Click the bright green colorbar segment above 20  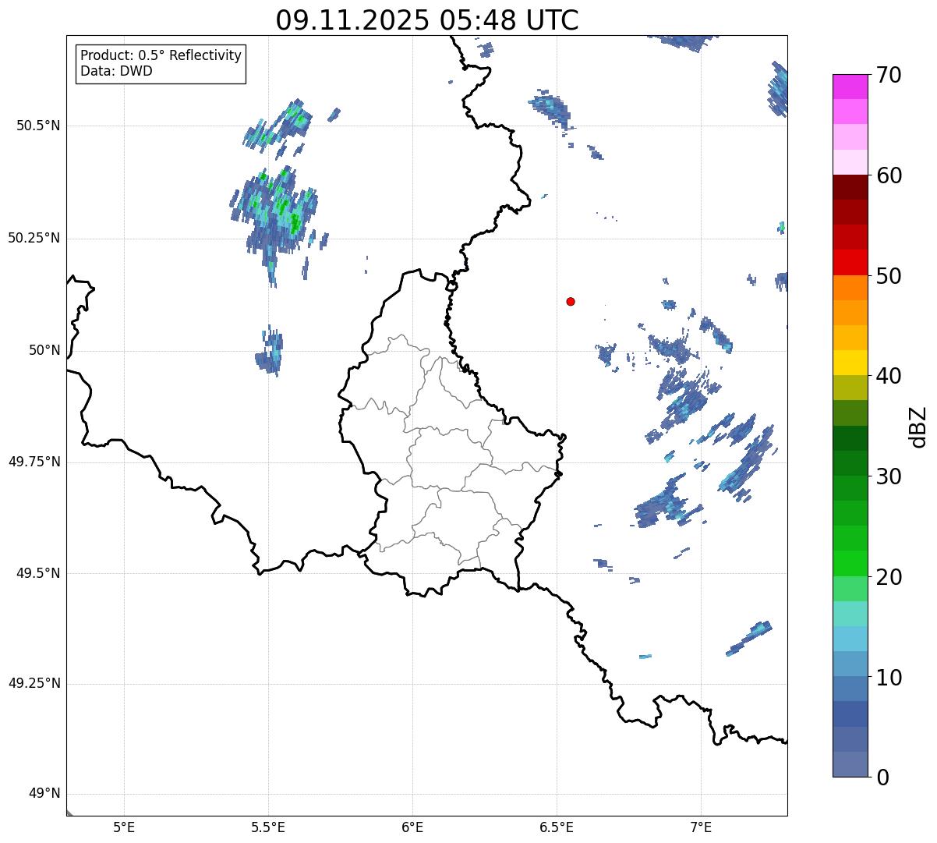tap(850, 564)
